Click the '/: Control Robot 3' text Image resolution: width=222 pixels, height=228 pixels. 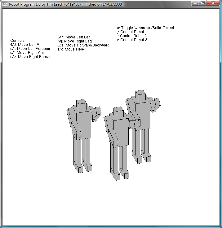(x=132, y=40)
